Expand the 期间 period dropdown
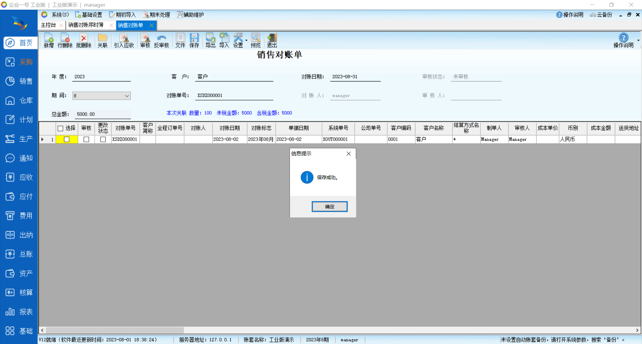 pyautogui.click(x=127, y=96)
